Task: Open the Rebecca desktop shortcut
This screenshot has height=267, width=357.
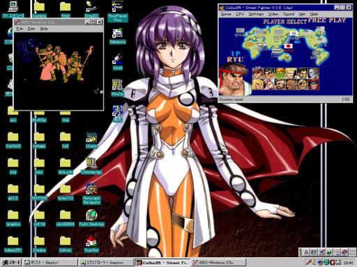Action: [118, 36]
